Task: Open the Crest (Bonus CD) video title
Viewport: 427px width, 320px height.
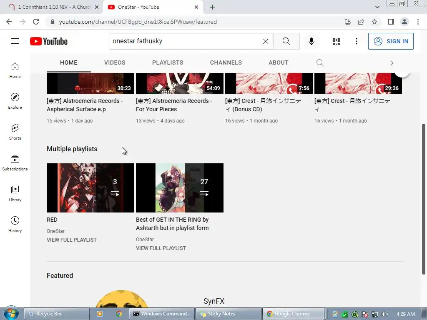Action: tap(263, 105)
